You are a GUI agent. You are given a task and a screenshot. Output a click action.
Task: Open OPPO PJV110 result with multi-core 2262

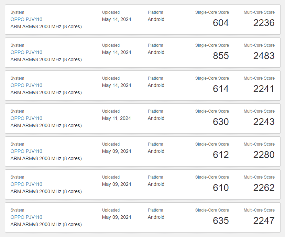26,184
